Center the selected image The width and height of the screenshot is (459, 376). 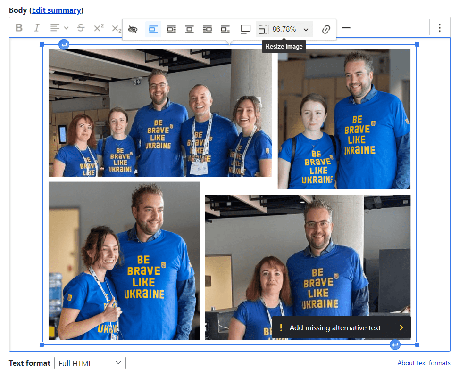(189, 29)
